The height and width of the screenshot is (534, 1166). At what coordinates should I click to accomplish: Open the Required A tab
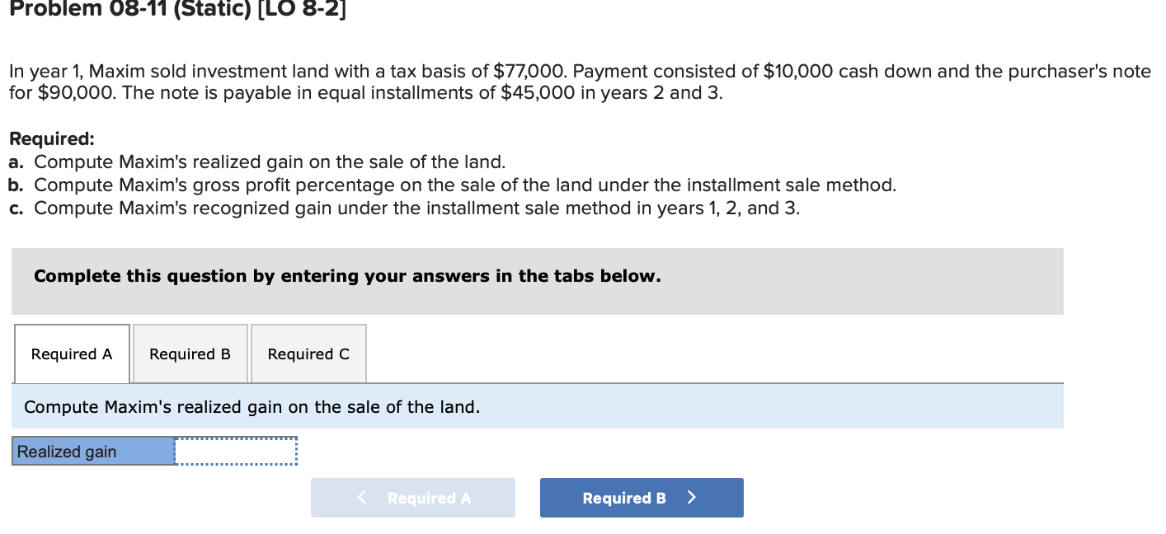pos(72,354)
